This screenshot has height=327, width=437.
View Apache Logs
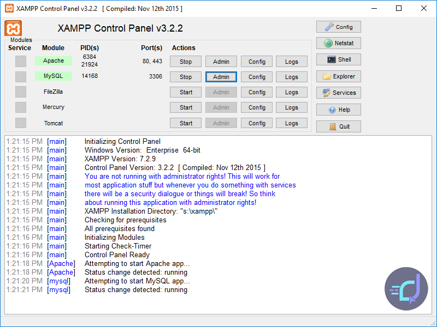(292, 62)
